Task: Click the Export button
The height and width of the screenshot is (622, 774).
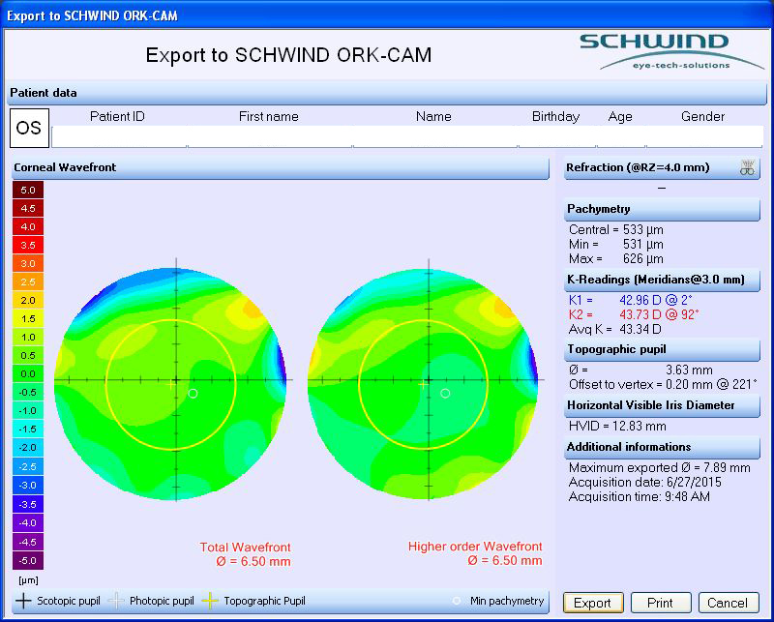Action: pos(593,603)
